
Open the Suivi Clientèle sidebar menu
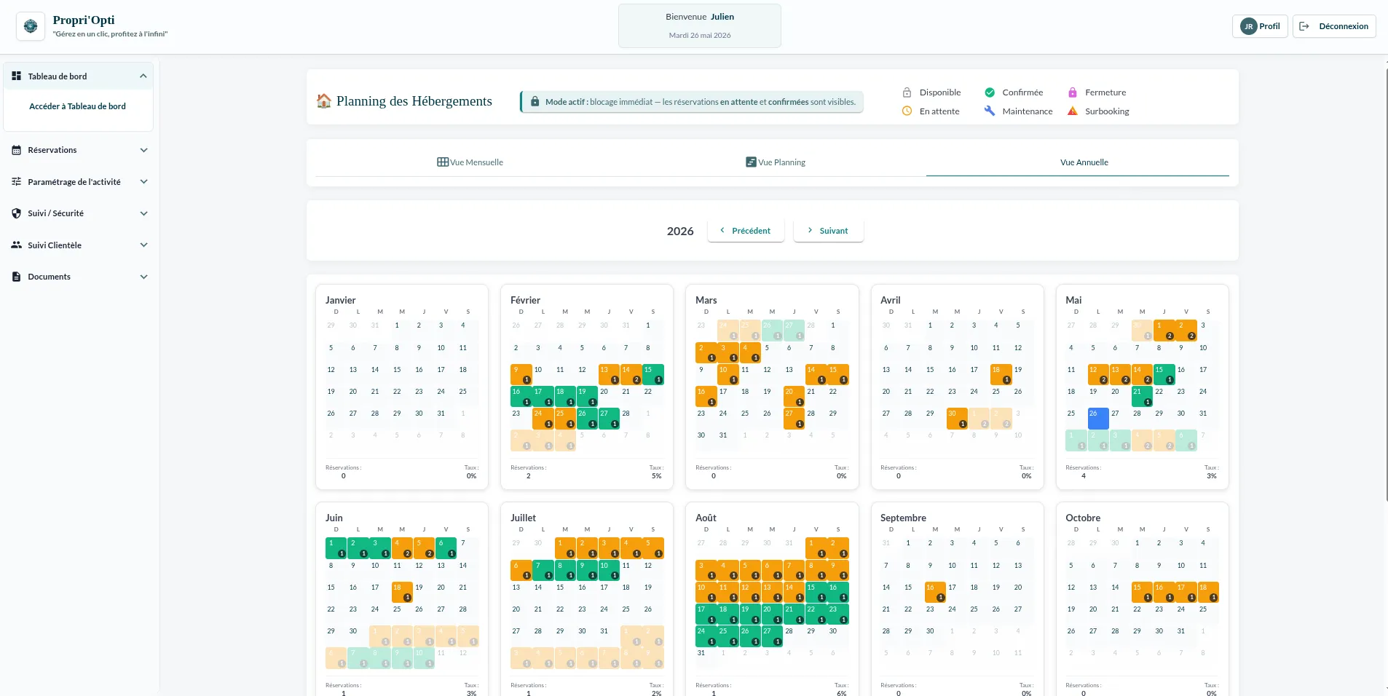point(79,245)
